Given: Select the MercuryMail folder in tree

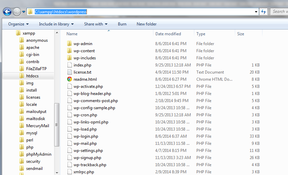Looking at the screenshot, I should click(37, 126).
